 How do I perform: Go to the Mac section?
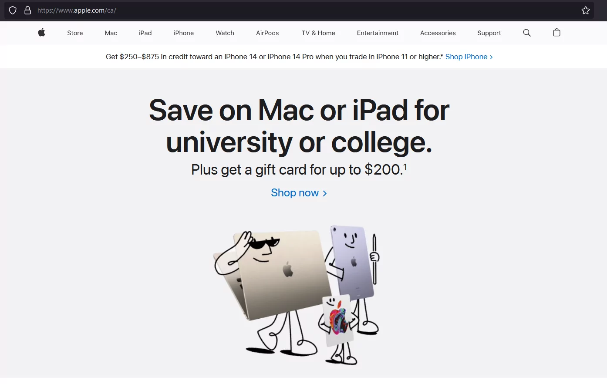111,33
